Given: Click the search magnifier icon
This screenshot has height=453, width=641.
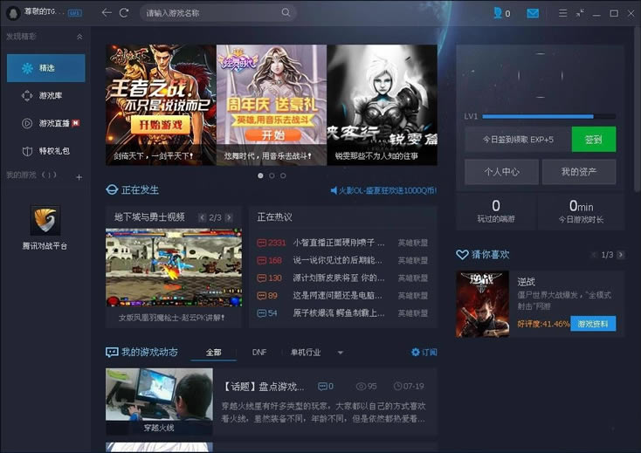Looking at the screenshot, I should (286, 13).
